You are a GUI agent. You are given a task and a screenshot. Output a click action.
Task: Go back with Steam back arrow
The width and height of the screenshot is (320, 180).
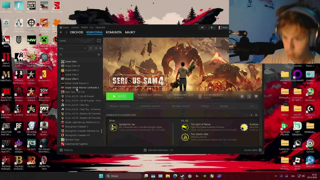tap(61, 32)
